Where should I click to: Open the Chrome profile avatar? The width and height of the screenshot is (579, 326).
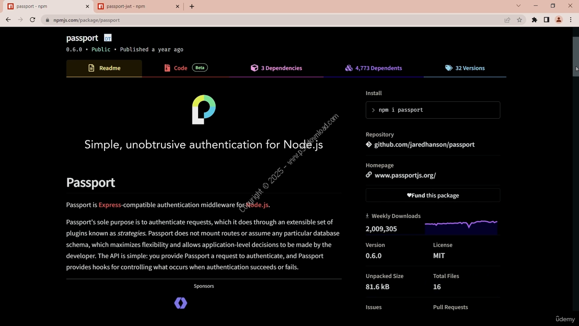(559, 20)
